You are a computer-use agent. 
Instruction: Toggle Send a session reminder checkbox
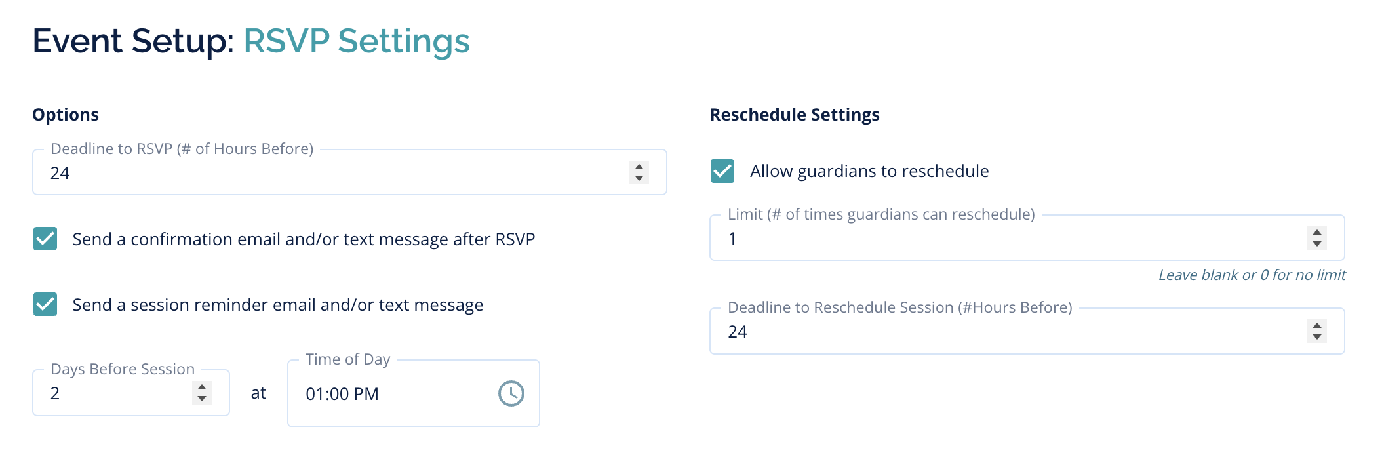[45, 305]
